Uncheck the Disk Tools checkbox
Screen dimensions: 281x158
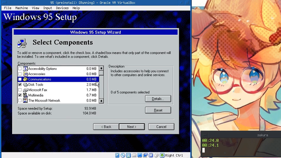[x=20, y=85]
